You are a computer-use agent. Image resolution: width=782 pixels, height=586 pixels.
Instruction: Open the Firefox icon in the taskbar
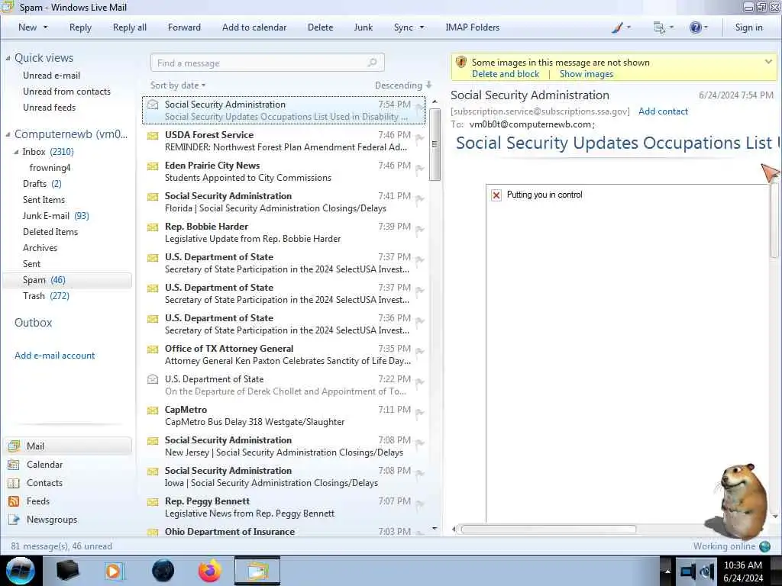[x=210, y=571]
